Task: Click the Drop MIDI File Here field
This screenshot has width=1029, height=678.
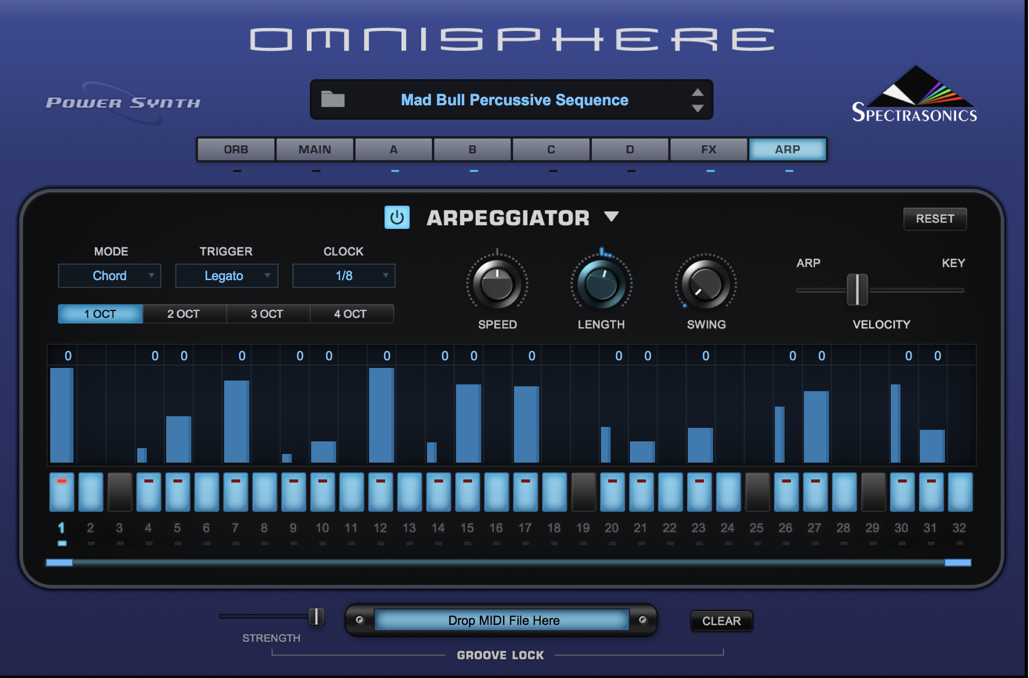Action: point(502,620)
